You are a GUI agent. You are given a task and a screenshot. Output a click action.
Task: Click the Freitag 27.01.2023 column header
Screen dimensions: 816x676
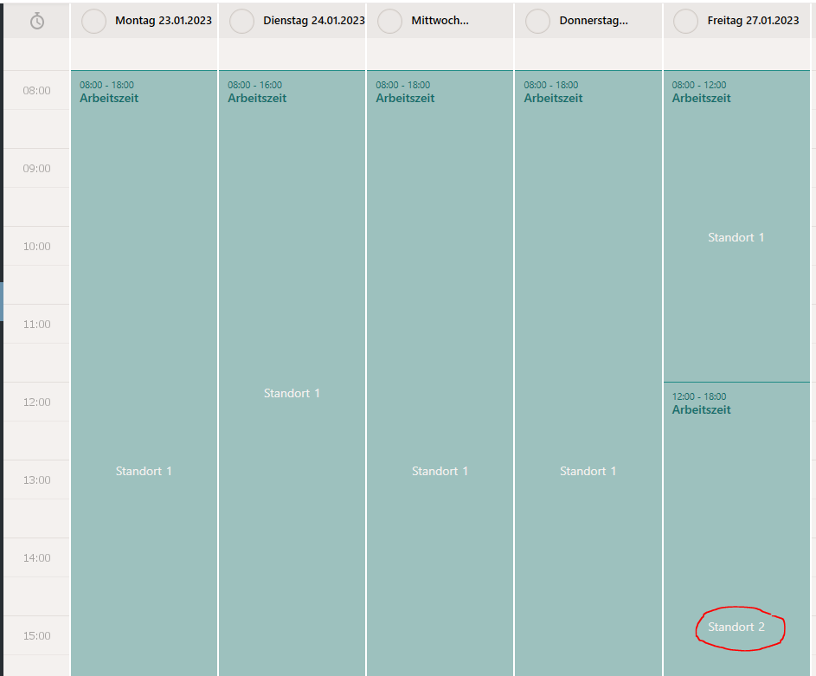click(x=736, y=21)
